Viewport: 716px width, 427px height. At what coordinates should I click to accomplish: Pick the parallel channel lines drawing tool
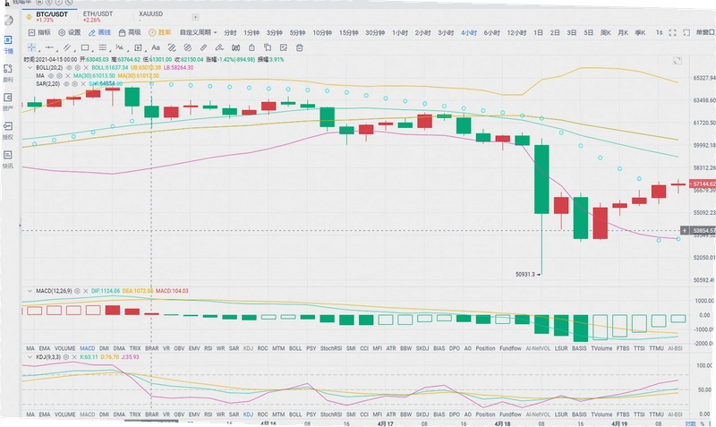click(67, 47)
